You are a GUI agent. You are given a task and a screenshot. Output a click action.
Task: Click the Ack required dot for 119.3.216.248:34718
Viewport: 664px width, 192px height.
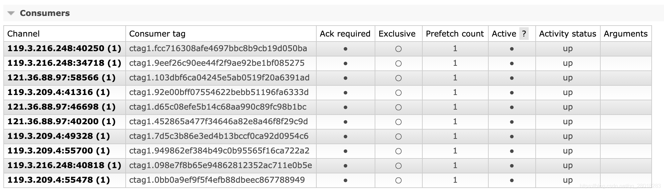pos(345,63)
